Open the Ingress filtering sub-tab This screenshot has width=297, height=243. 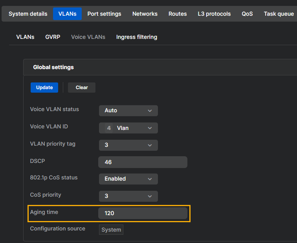(x=136, y=37)
